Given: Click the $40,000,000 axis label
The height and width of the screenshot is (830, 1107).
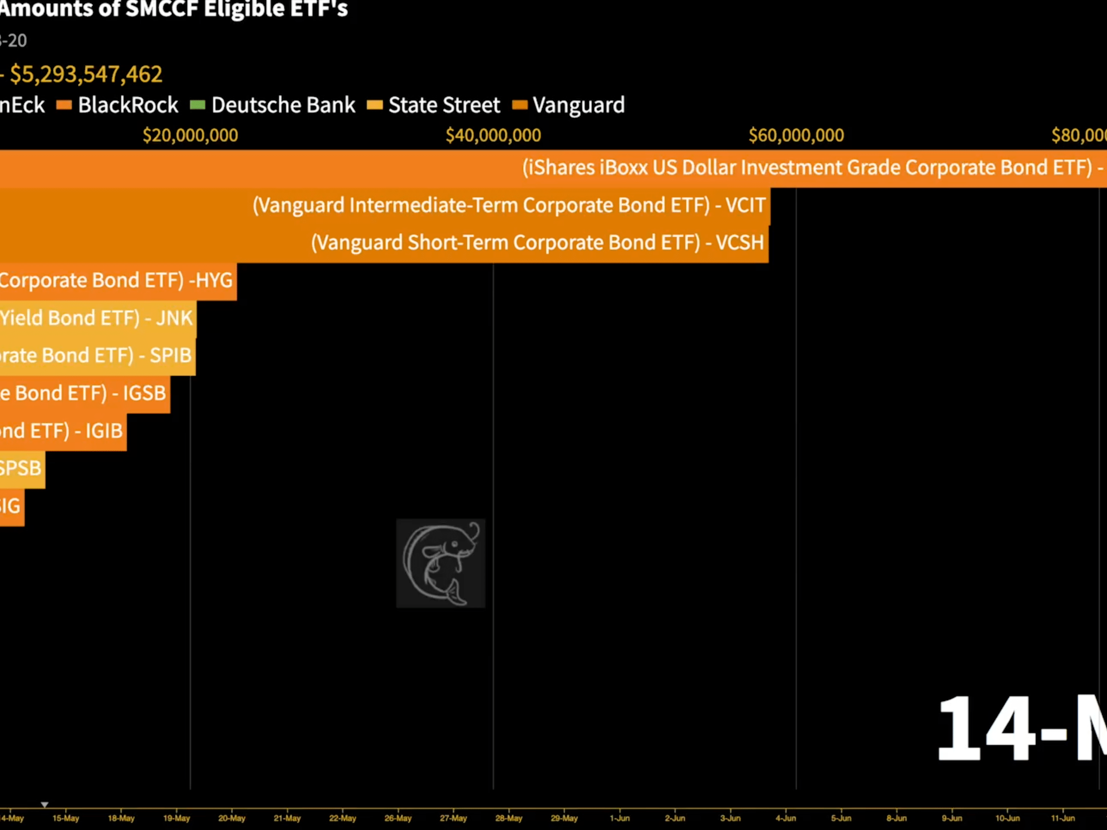Looking at the screenshot, I should point(493,136).
